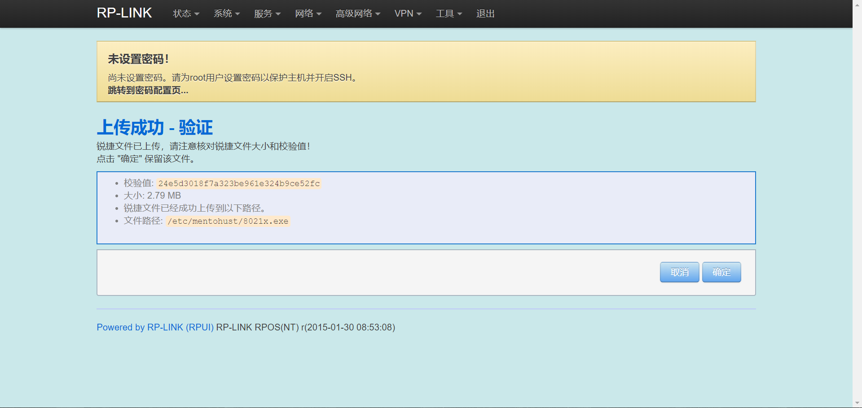Click the 上传成功 - 验证 heading
Viewport: 862px width, 408px height.
click(155, 127)
